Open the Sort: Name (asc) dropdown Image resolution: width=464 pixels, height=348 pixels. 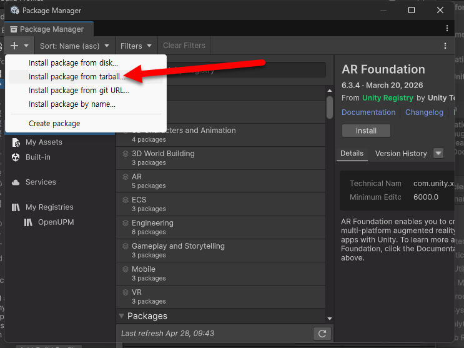[74, 46]
